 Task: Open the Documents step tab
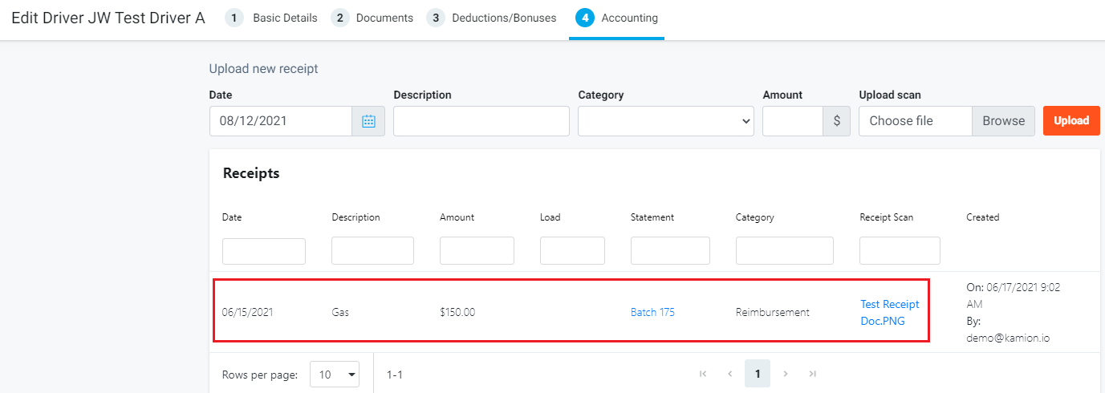(372, 18)
